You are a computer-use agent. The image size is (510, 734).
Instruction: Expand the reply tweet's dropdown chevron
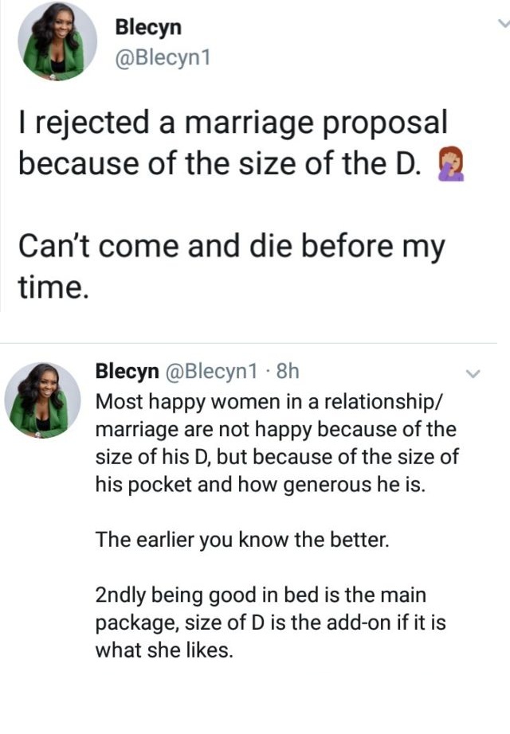point(472,373)
